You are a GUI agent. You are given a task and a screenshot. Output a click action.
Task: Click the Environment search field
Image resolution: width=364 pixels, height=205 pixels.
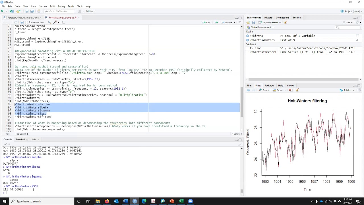pyautogui.click(x=348, y=27)
